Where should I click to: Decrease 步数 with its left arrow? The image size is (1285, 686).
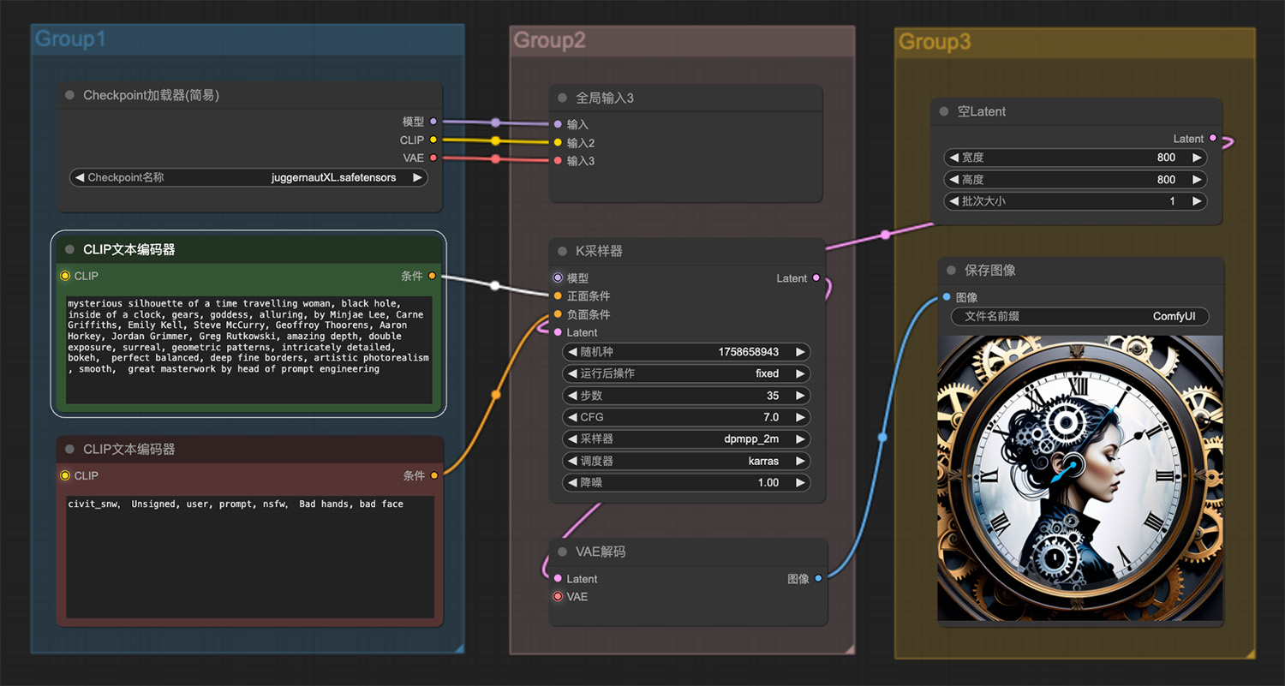[x=572, y=396]
